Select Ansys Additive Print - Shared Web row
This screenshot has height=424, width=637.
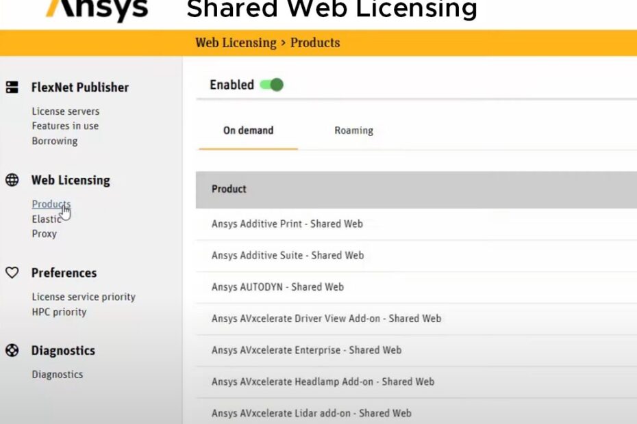coord(416,224)
